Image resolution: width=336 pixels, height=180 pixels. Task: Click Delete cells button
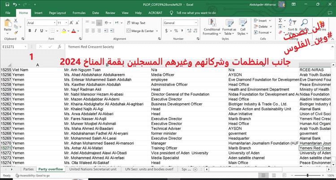pos(261,27)
